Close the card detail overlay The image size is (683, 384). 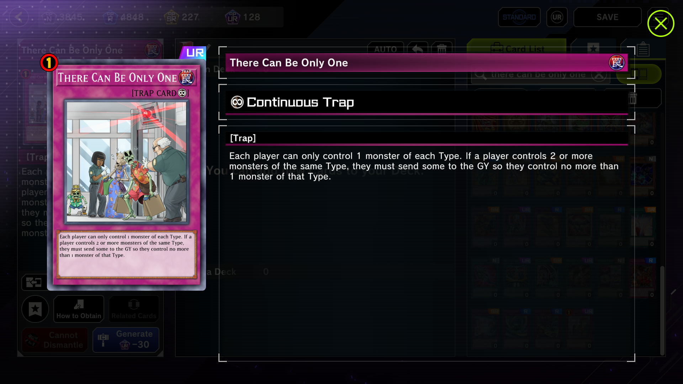[x=661, y=23]
